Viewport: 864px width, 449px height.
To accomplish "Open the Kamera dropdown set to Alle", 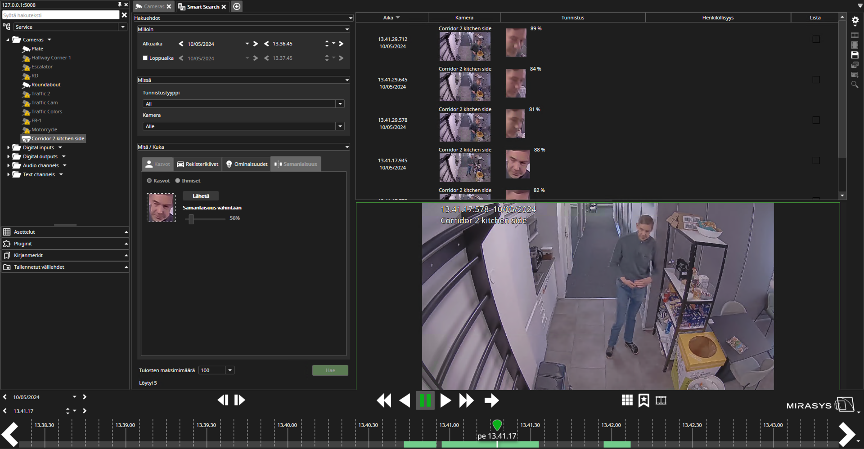I will 340,126.
